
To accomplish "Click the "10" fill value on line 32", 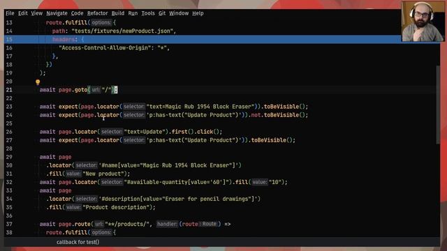I will click(x=275, y=182).
